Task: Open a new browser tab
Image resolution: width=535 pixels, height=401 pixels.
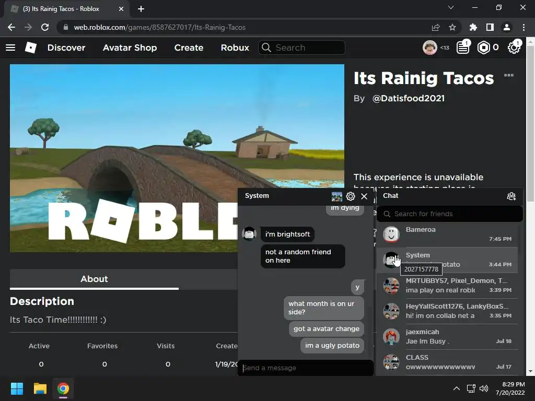Action: (141, 9)
